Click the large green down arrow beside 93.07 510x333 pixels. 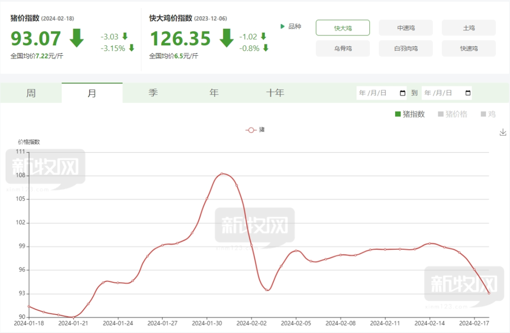(76, 39)
